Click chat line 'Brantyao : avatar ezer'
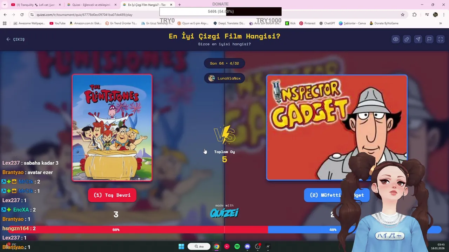Viewport: 449px width, 252px height. tap(28, 172)
